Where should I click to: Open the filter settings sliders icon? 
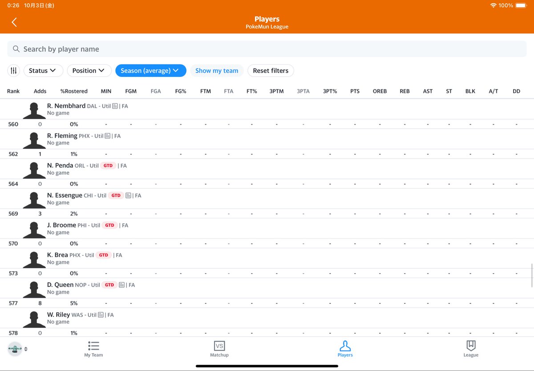coord(14,70)
